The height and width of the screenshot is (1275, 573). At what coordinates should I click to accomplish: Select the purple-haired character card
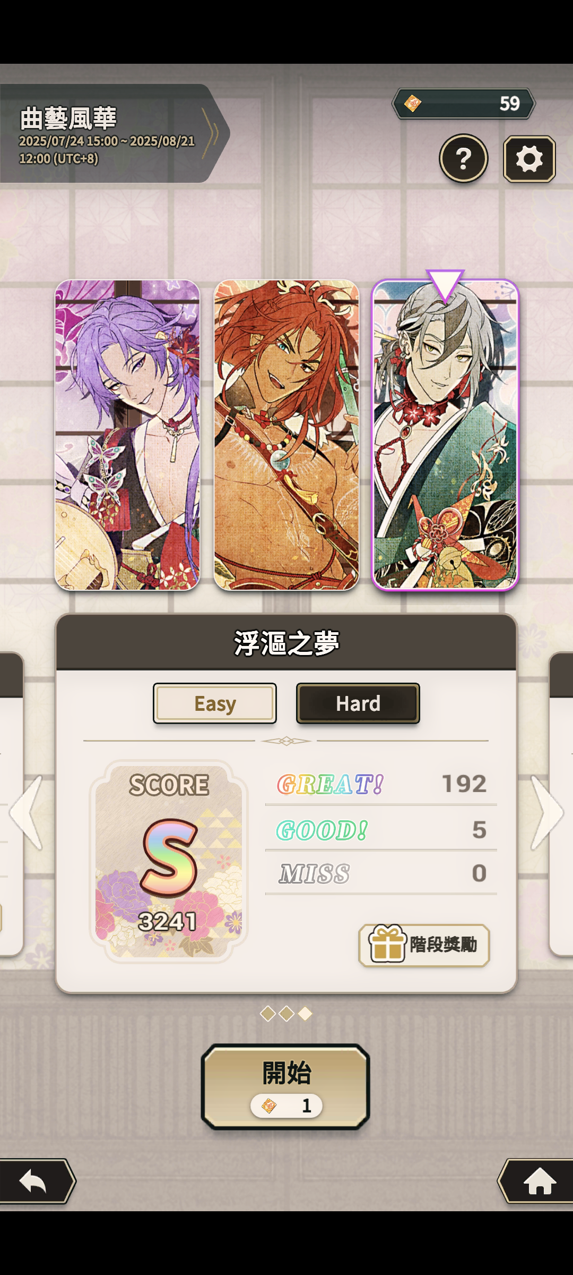(127, 435)
